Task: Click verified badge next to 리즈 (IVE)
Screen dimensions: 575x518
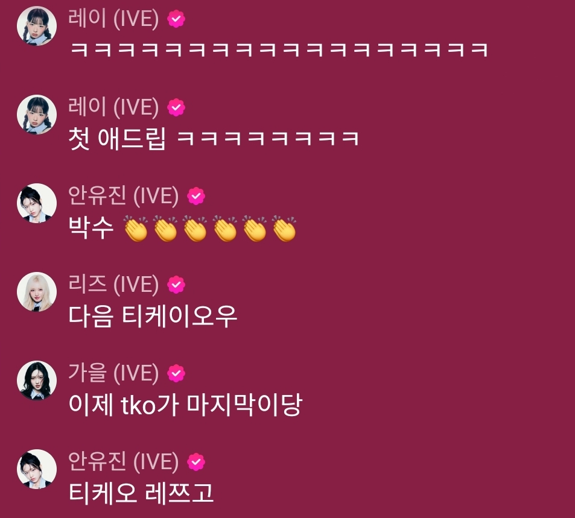Action: tap(176, 285)
